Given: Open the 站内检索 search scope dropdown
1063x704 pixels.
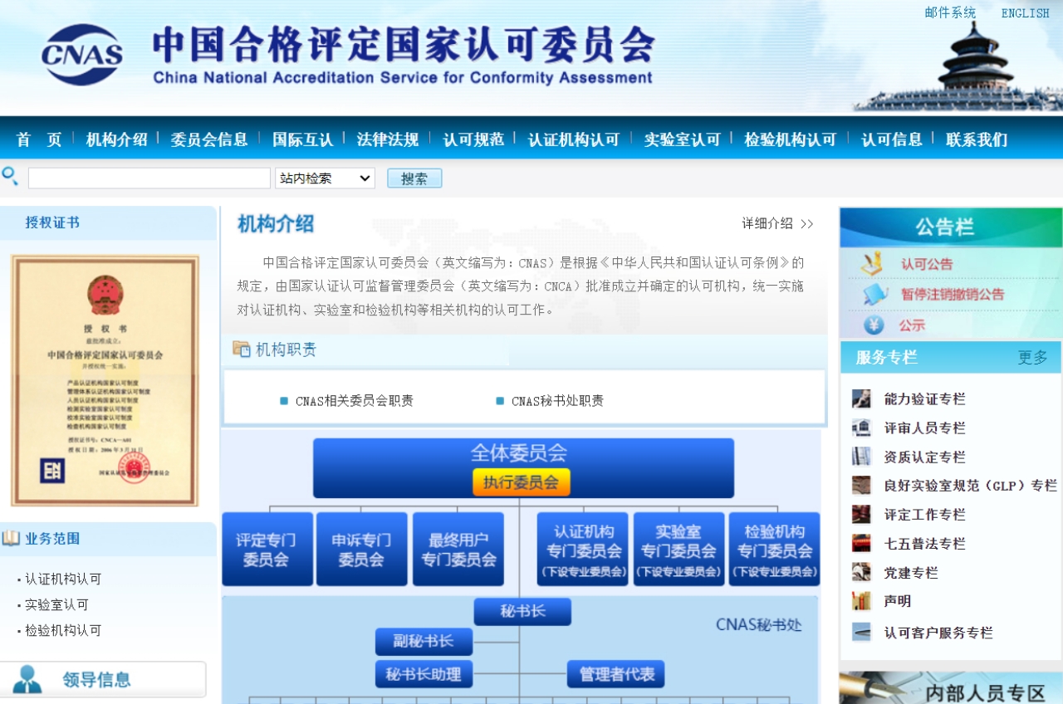Looking at the screenshot, I should point(325,178).
